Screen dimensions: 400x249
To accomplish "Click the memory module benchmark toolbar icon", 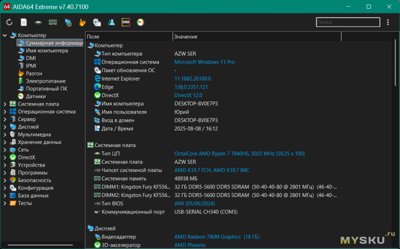I will (53, 22).
